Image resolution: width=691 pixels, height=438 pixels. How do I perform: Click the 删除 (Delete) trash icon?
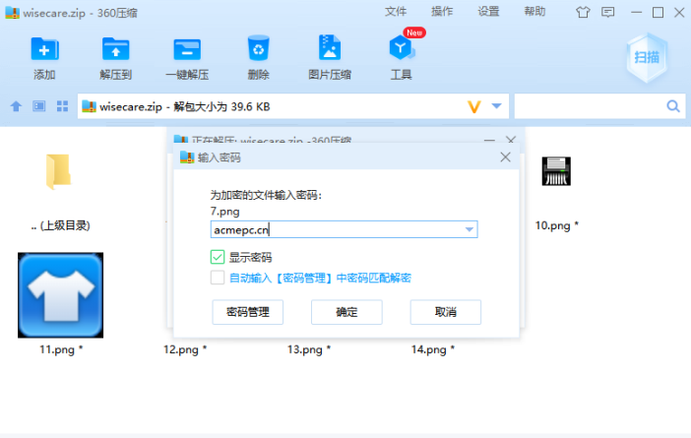(258, 47)
